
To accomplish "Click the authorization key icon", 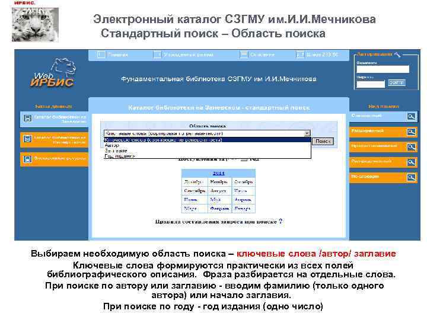I will tap(397, 55).
